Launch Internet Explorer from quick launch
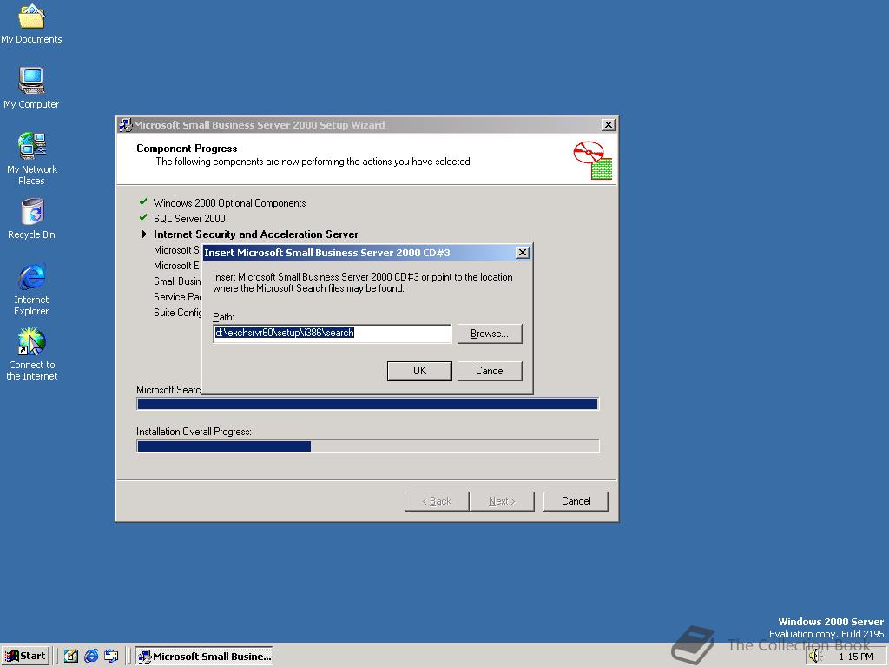 coord(91,657)
